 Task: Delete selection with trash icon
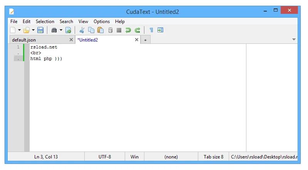point(110,30)
